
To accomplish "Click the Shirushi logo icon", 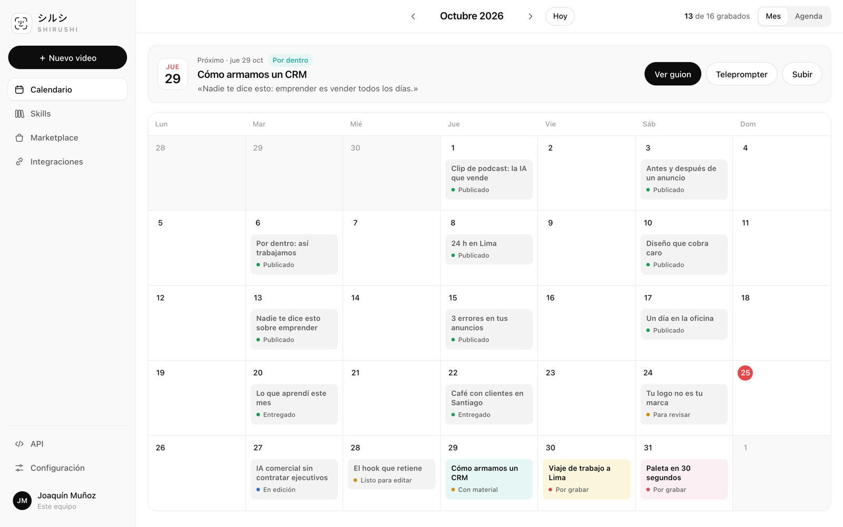I will pos(21,23).
